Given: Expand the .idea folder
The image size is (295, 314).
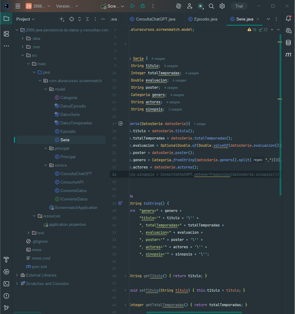Looking at the screenshot, I should 23,38.
